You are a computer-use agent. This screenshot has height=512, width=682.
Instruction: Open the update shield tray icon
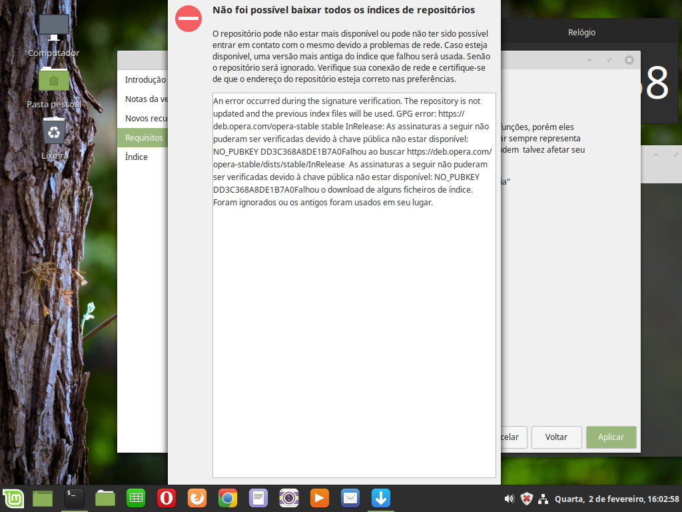[526, 499]
